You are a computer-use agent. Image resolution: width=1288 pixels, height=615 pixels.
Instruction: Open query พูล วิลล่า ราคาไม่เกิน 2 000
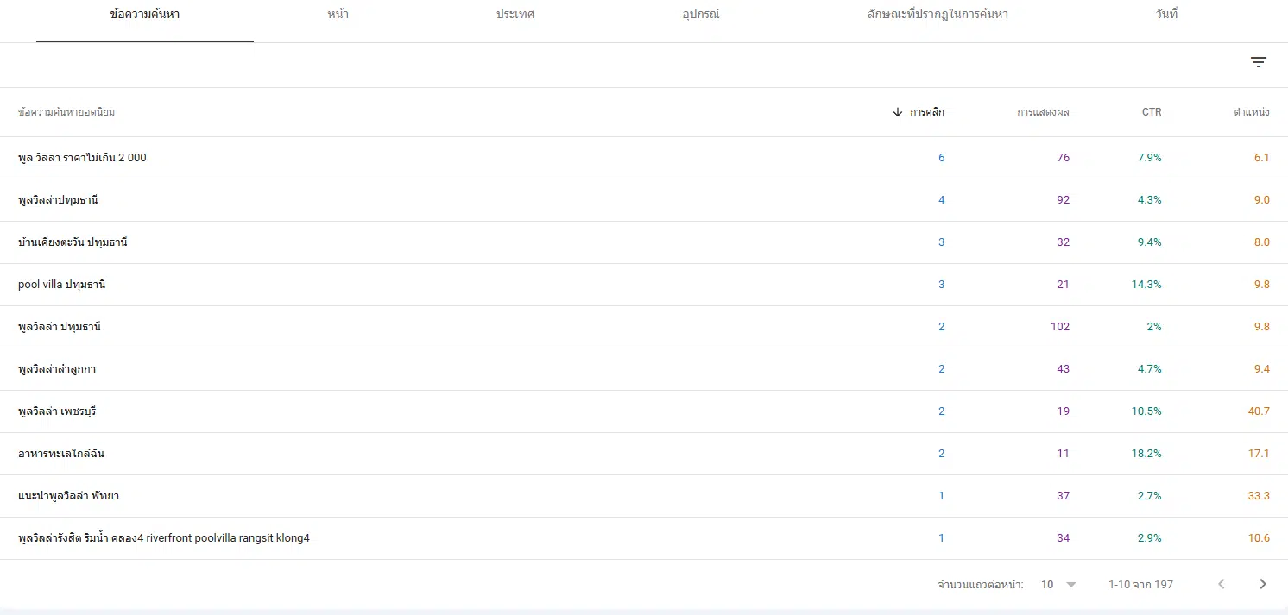tap(82, 158)
